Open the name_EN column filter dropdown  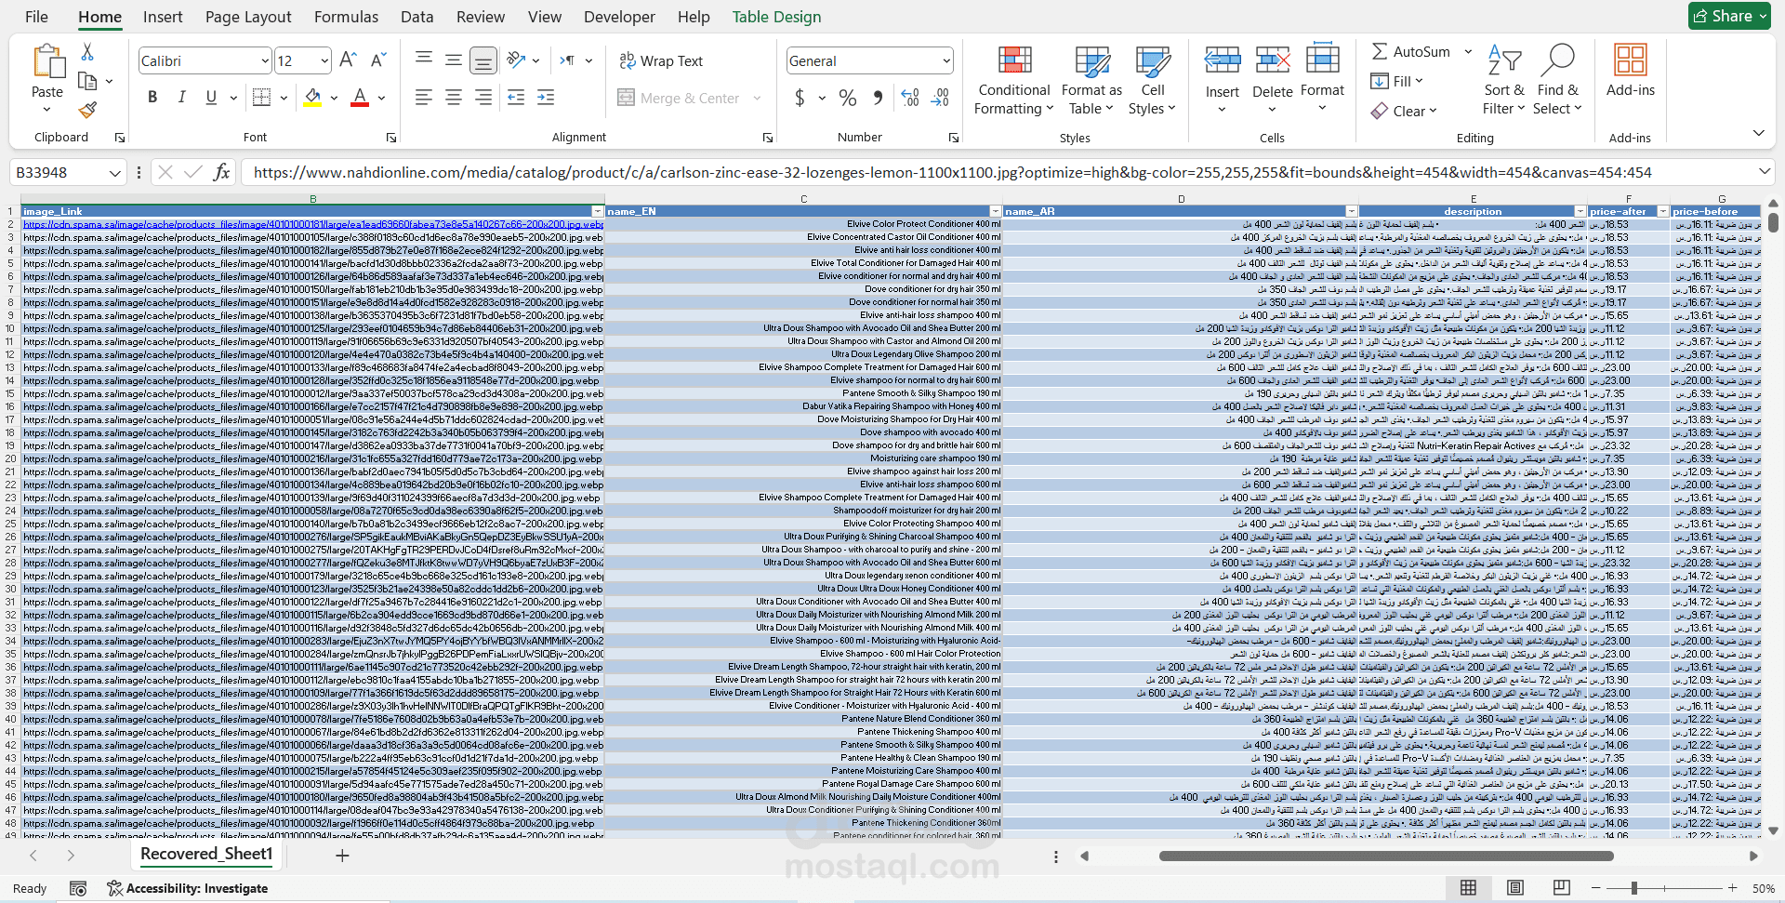tap(995, 212)
